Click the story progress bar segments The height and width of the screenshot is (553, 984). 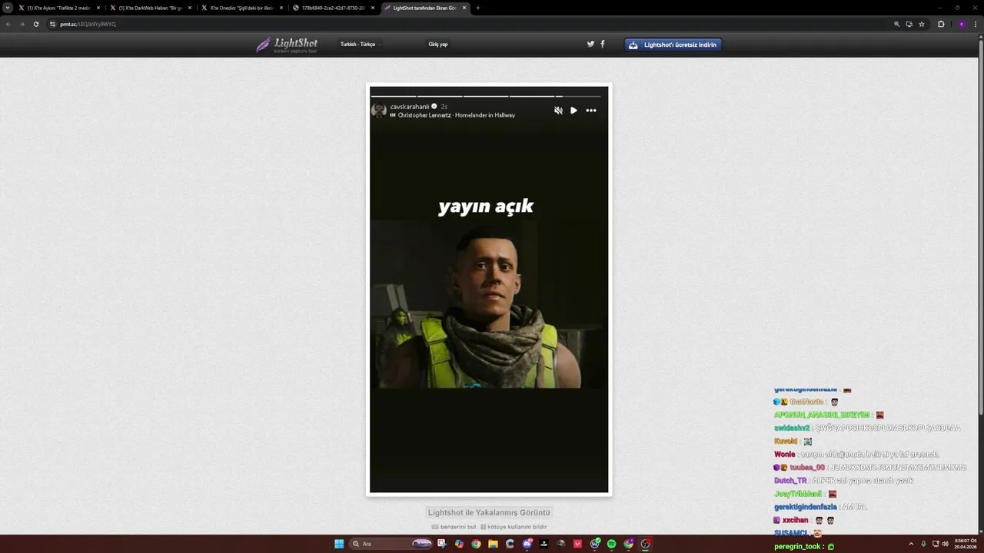click(486, 96)
